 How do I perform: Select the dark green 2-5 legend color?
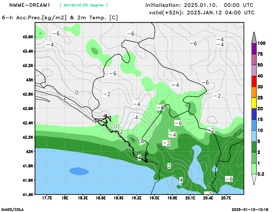pos(254,147)
